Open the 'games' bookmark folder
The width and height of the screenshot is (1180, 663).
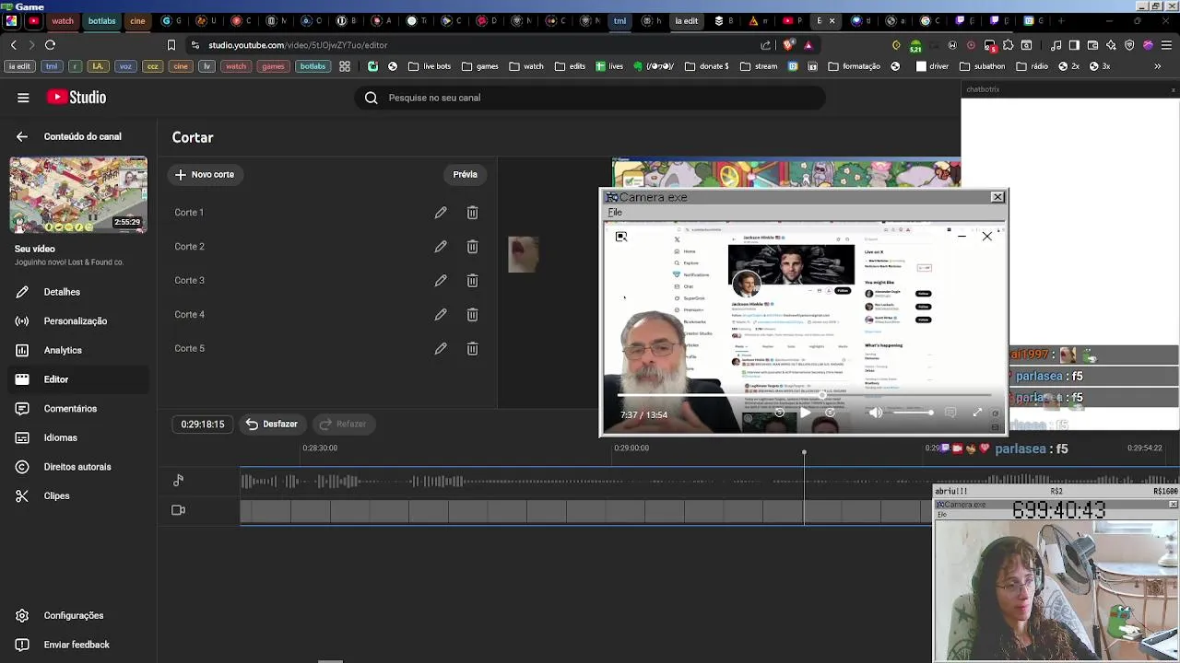click(x=479, y=66)
